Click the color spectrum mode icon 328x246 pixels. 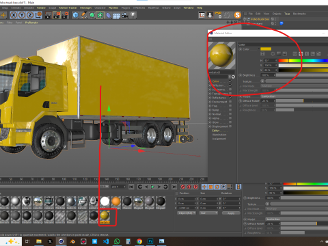(279, 54)
